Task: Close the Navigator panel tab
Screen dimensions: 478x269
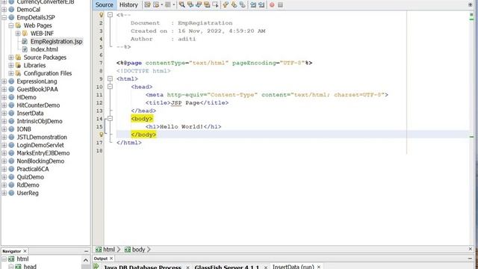Action: coord(25,251)
